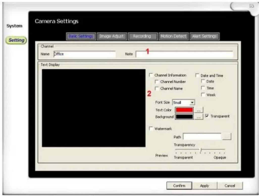Click the red Text Color swatch

coord(184,110)
